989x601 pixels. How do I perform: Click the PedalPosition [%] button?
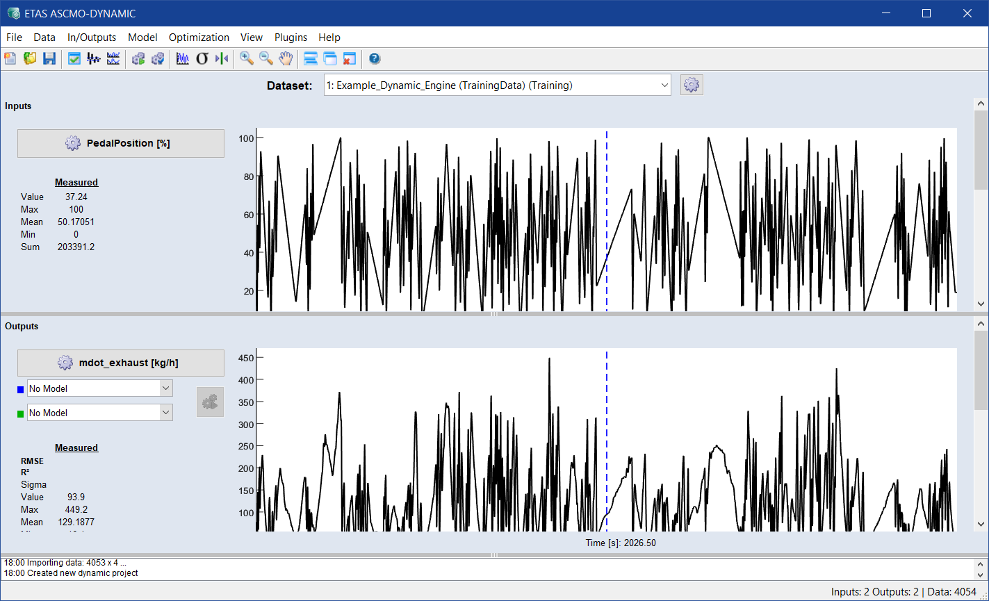tap(121, 143)
